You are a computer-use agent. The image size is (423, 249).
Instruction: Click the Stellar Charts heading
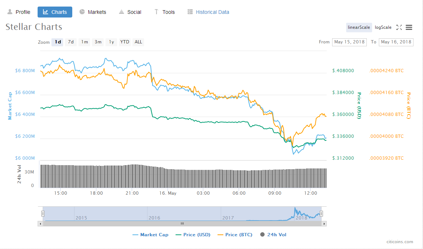pos(34,27)
